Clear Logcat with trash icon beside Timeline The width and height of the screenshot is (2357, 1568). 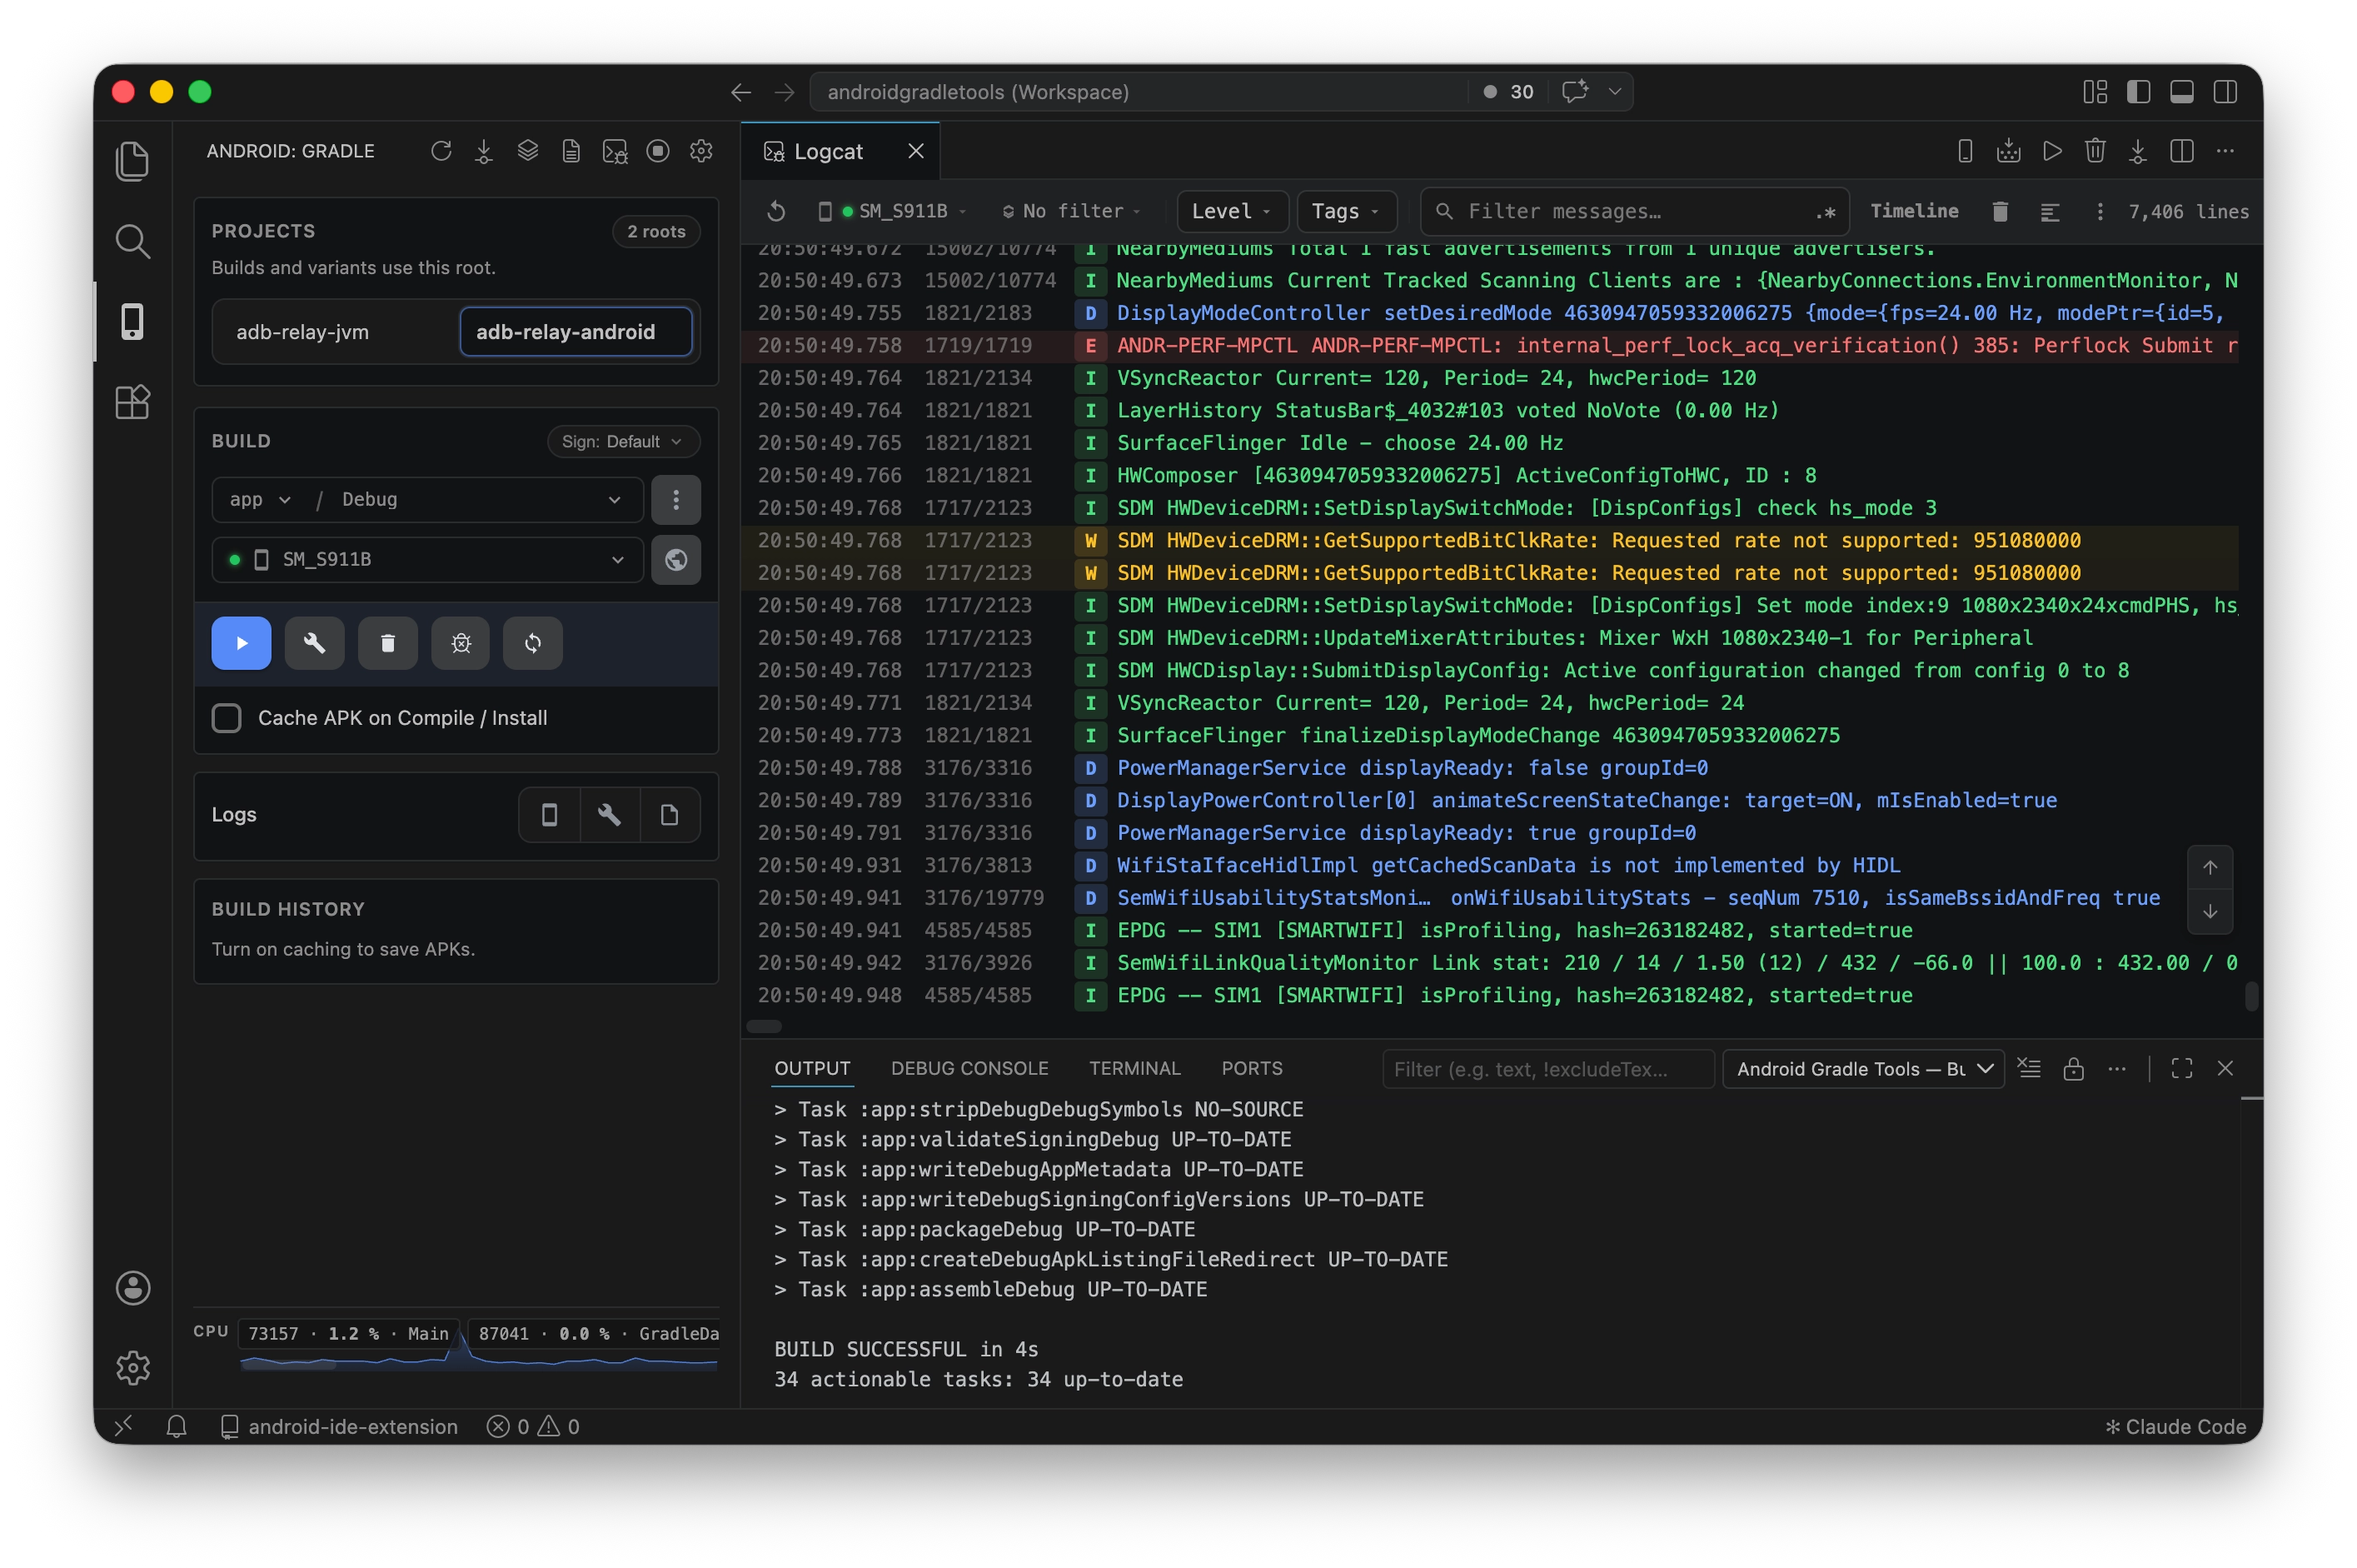point(1999,211)
